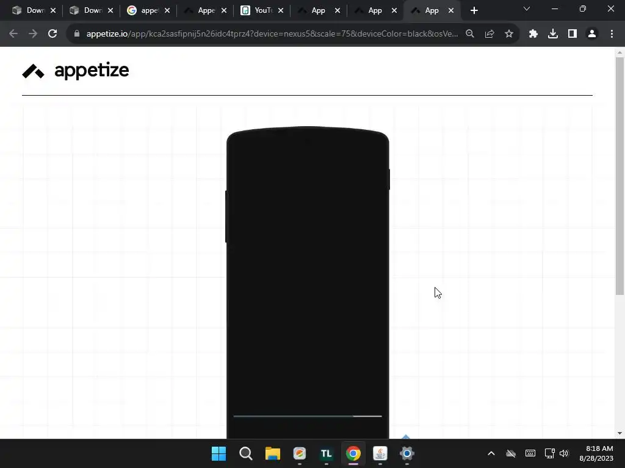
Task: Open the page zoom magnifier icon
Action: click(x=470, y=34)
